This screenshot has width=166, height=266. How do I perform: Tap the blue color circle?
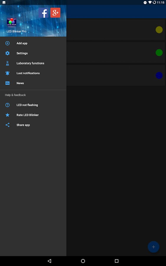tap(159, 75)
